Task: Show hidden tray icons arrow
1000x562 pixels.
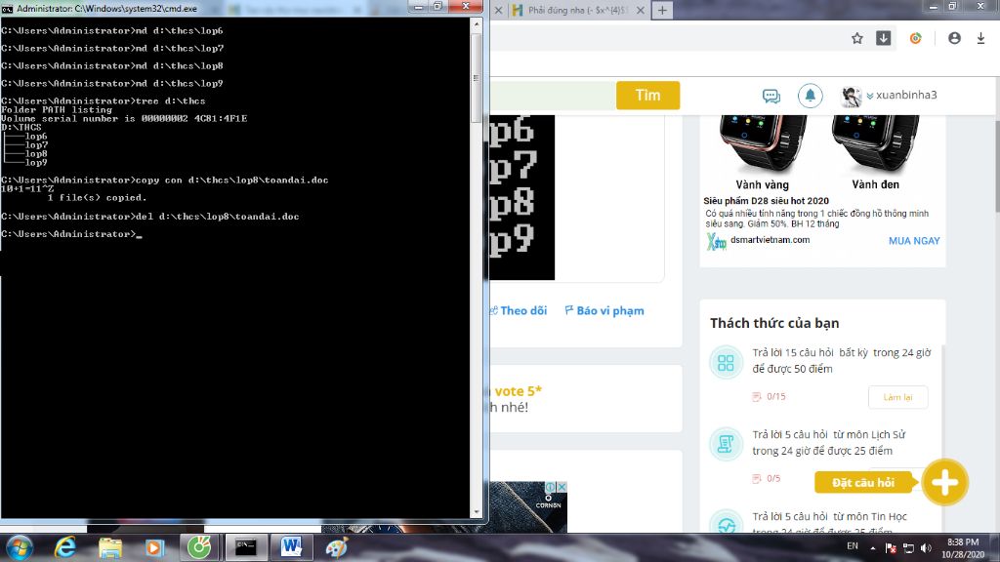Action: (872, 548)
